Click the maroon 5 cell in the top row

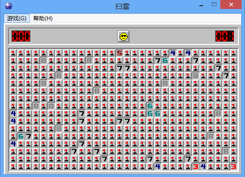120,53
